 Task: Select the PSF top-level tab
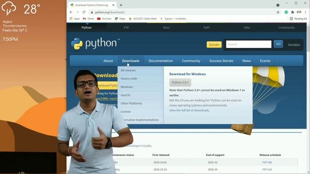tap(126, 28)
